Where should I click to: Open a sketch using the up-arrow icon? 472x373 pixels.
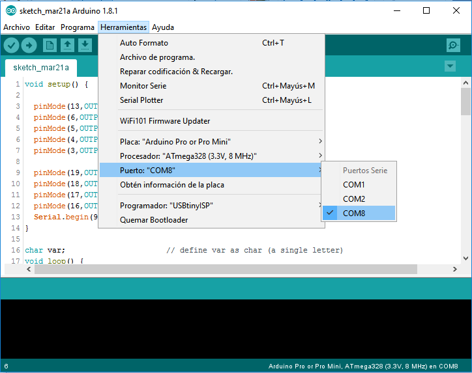click(67, 46)
